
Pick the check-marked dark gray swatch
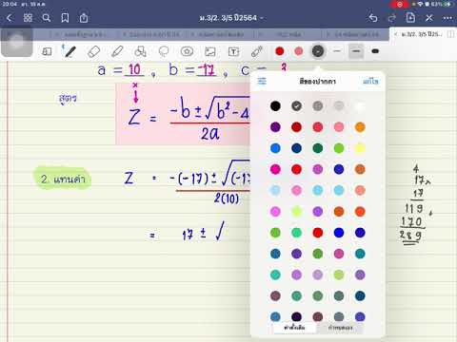pos(296,105)
